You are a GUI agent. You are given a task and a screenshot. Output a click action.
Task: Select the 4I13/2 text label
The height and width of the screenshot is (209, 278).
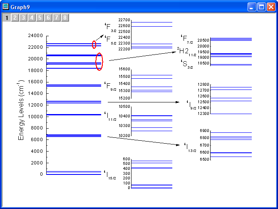pyautogui.click(x=190, y=147)
